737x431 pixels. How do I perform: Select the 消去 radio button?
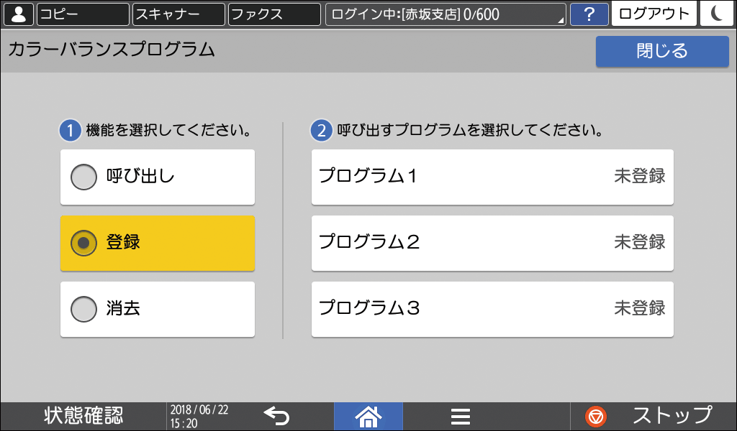(x=157, y=309)
